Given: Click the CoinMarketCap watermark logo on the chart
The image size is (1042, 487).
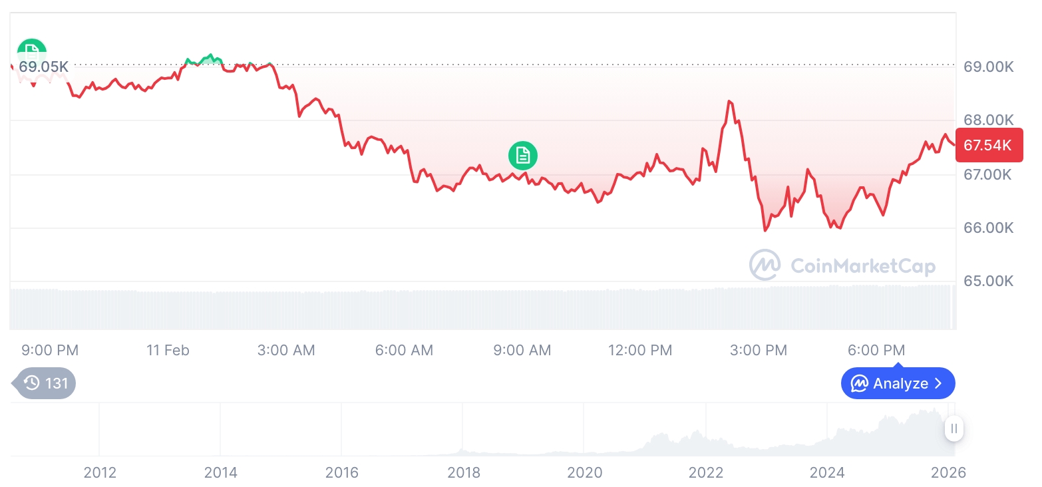Looking at the screenshot, I should click(x=765, y=265).
